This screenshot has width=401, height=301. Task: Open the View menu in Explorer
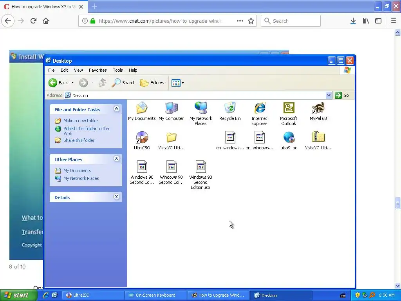click(78, 70)
